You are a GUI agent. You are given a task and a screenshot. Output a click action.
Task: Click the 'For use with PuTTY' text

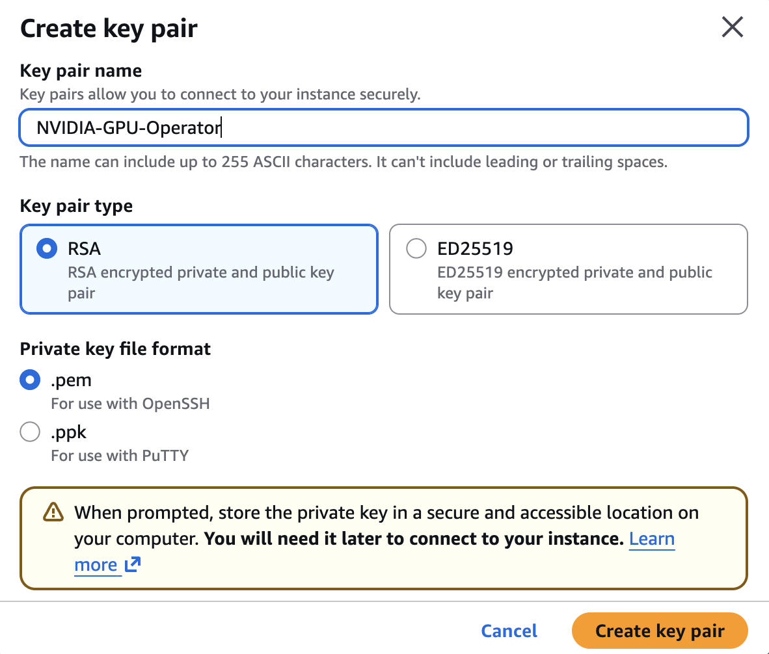(x=120, y=456)
